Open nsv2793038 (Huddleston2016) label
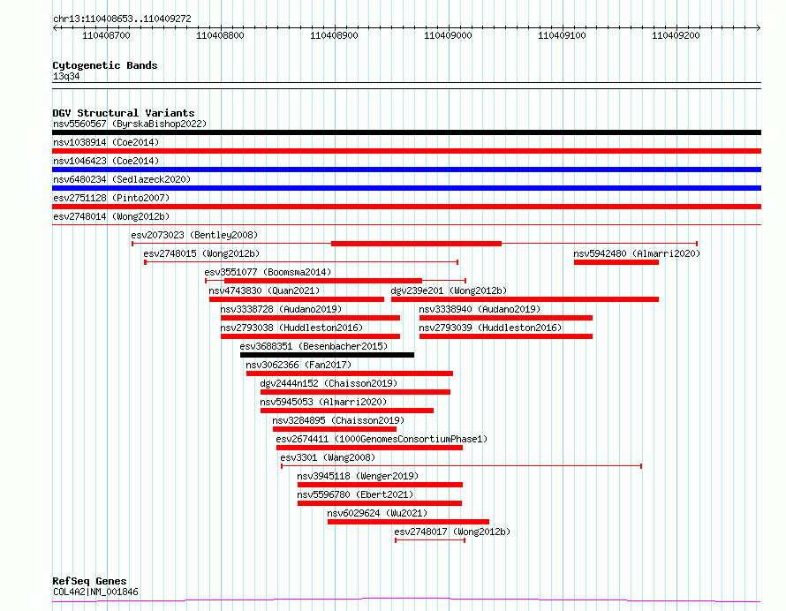Image resolution: width=786 pixels, height=611 pixels. pyautogui.click(x=291, y=328)
